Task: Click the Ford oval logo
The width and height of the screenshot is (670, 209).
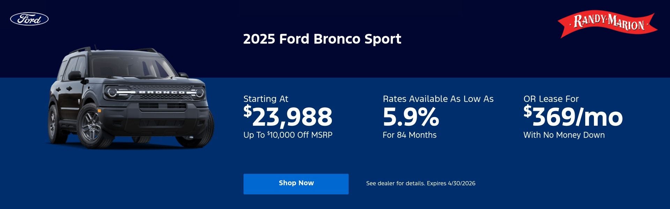Action: click(30, 19)
